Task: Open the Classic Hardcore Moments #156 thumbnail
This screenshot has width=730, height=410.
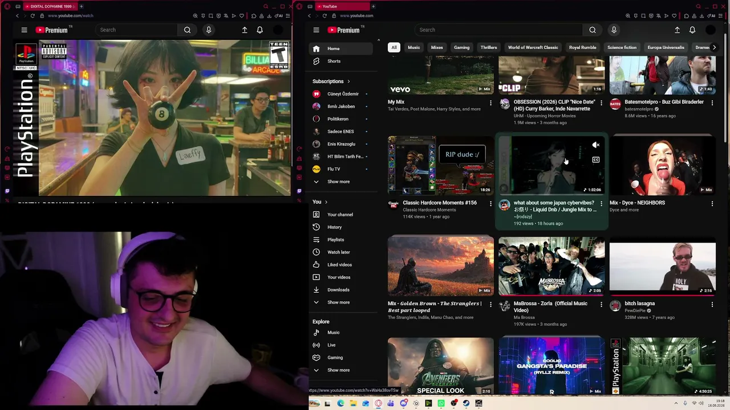Action: (441, 166)
